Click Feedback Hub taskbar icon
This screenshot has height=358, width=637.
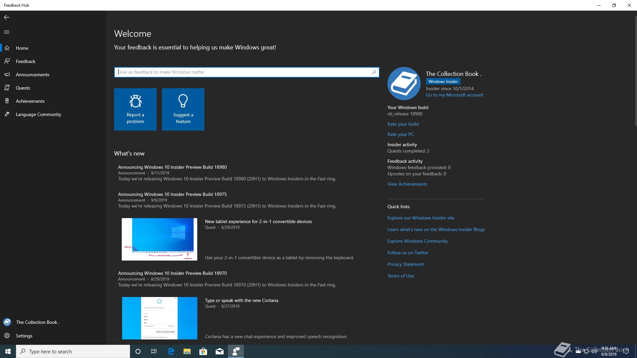pos(236,351)
